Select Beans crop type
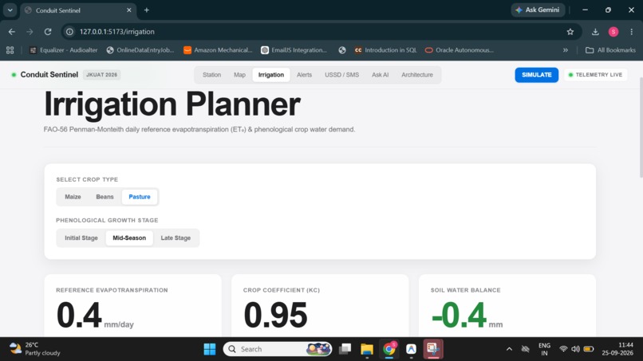The image size is (643, 361). [x=105, y=197]
